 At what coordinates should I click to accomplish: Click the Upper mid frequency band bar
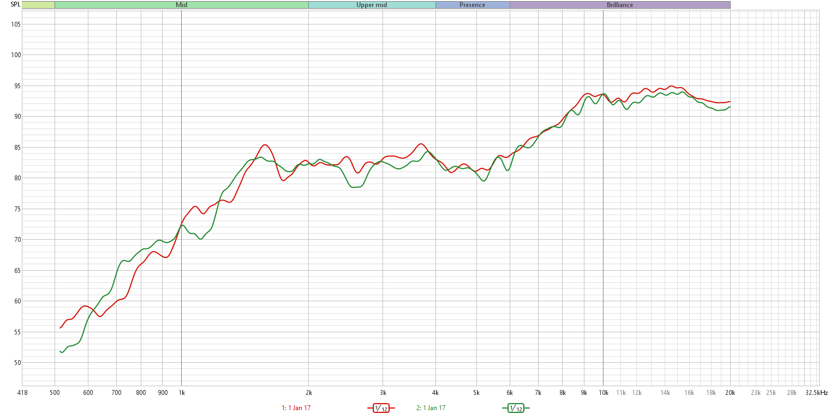tap(372, 5)
